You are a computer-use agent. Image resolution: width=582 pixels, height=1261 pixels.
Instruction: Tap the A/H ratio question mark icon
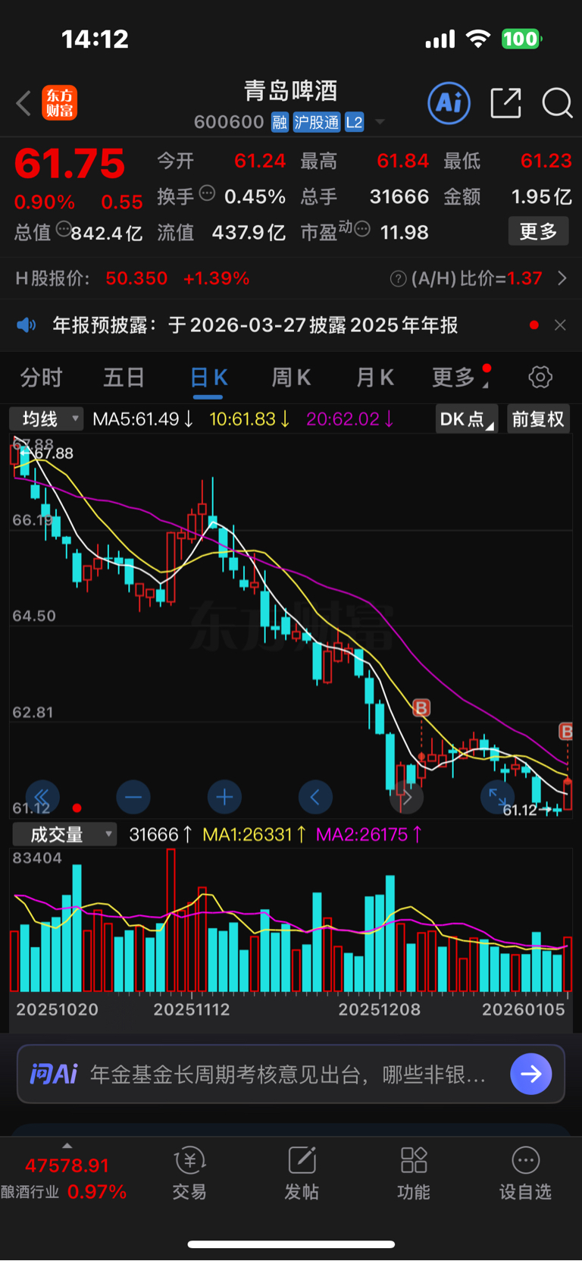tap(398, 279)
